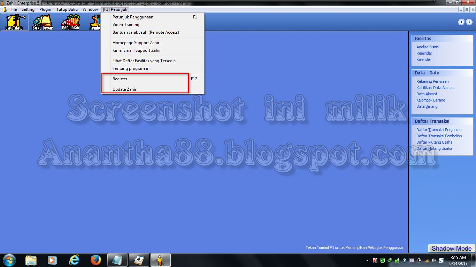Open Rekening Perkiraan link
476x267 pixels.
pos(432,81)
